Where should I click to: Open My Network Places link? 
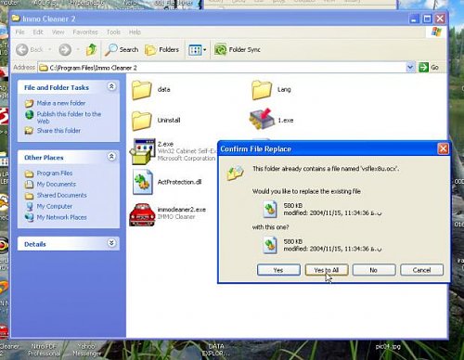pos(61,217)
